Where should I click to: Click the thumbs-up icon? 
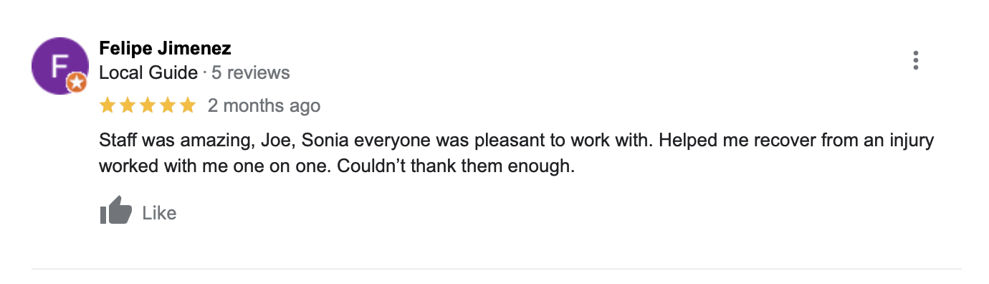[116, 210]
